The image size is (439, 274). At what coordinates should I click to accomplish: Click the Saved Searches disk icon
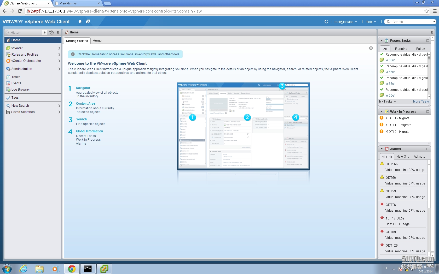[x=8, y=112]
